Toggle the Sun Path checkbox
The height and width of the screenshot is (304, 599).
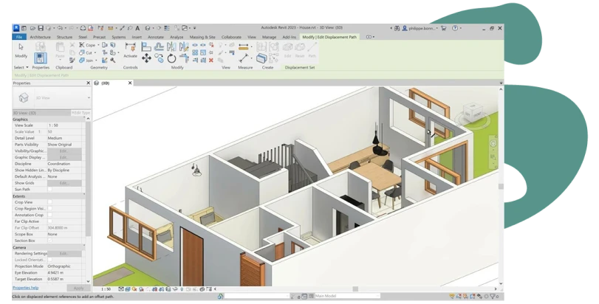[49, 189]
